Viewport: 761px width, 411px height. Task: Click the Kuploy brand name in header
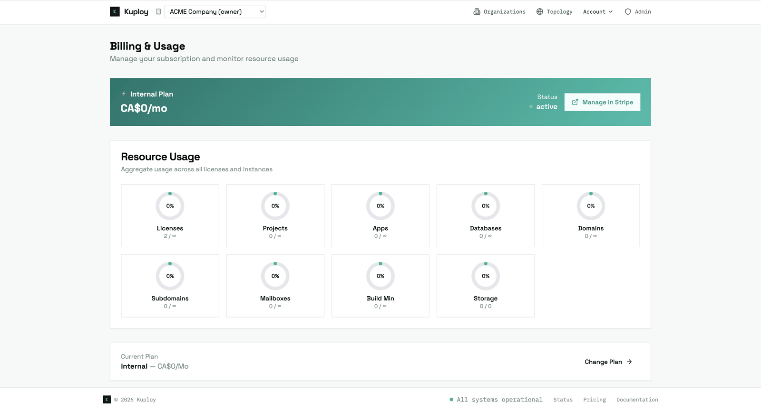coord(136,12)
